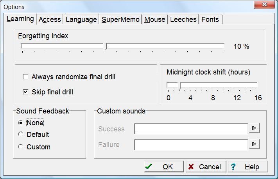
Task: Open the Language tab
Action: (81, 19)
